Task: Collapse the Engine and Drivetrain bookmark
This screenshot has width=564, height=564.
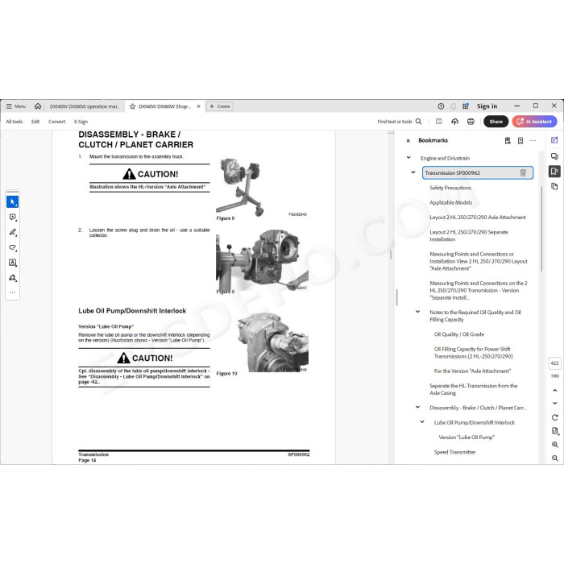Action: tap(408, 158)
